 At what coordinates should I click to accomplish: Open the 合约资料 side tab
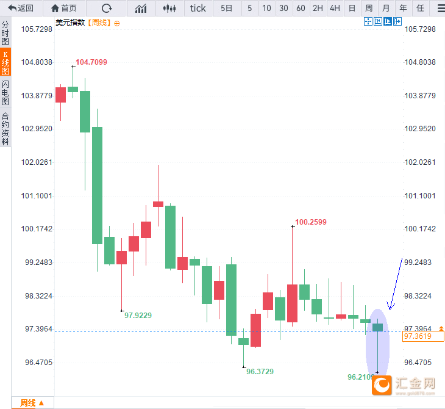pyautogui.click(x=5, y=128)
